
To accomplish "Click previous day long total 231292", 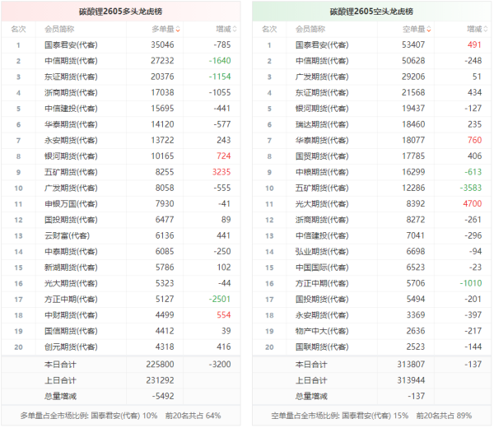I will click(160, 380).
